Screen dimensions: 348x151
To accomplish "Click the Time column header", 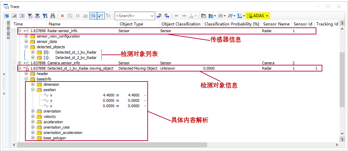I will [x=29, y=24].
